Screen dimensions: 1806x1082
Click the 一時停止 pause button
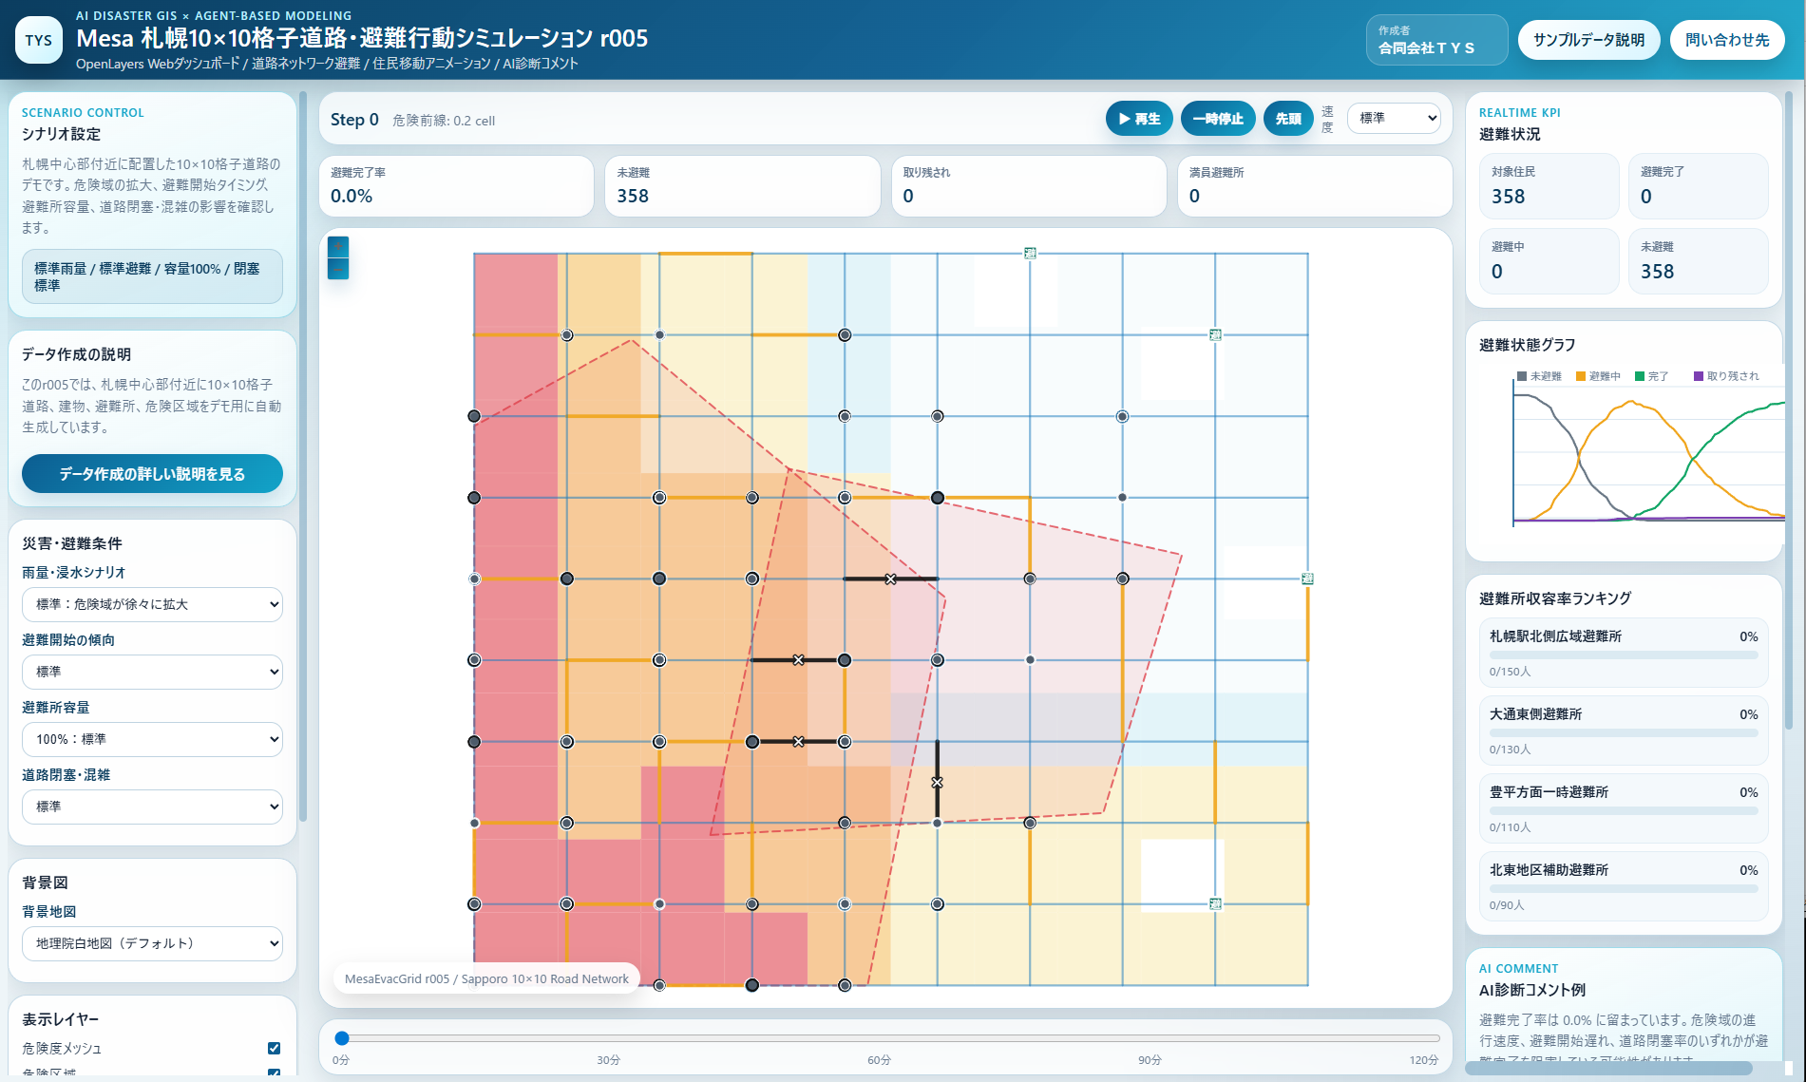click(x=1218, y=119)
